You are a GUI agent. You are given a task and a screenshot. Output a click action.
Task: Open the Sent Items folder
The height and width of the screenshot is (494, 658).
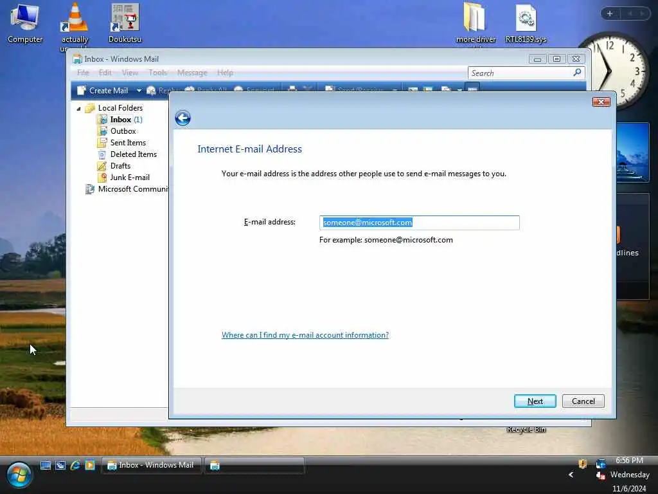(x=121, y=143)
